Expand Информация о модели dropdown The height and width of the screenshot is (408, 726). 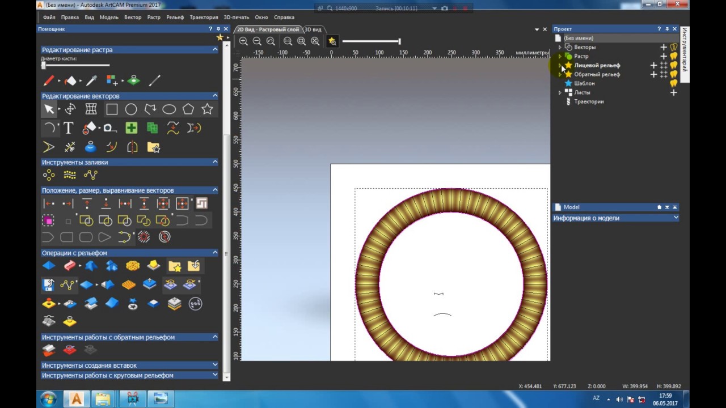point(676,218)
